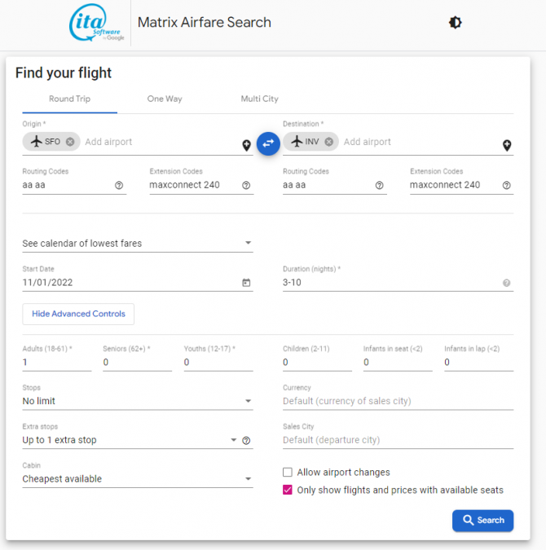Click the Hide Advanced Controls button
The width and height of the screenshot is (546, 550).
click(78, 314)
